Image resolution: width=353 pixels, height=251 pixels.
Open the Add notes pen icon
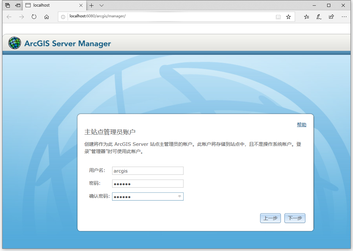(319, 17)
